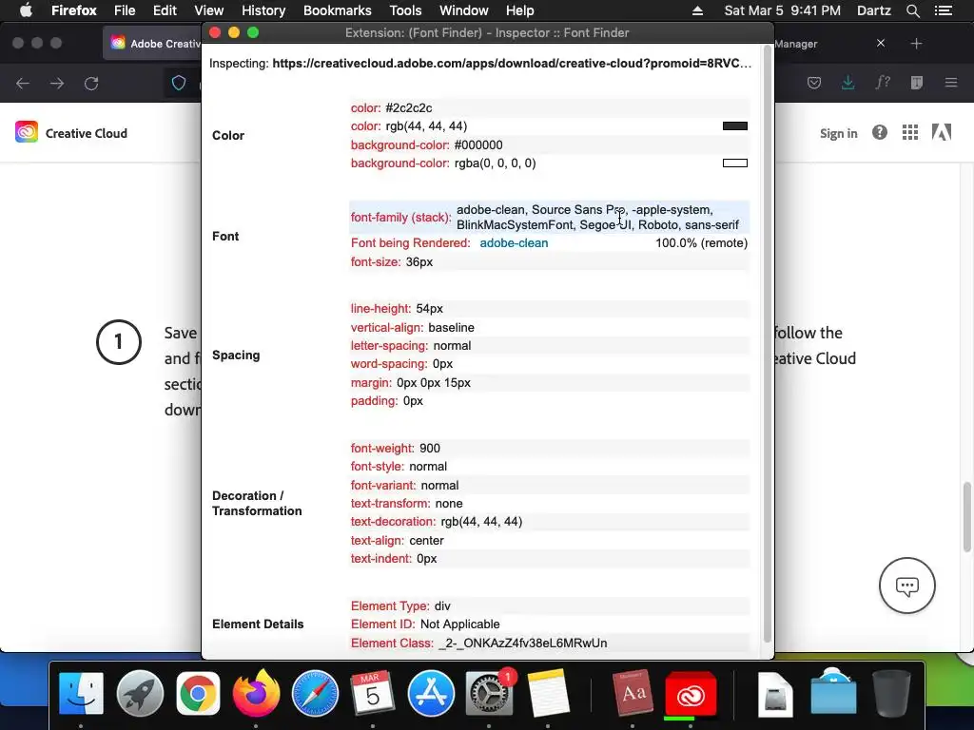Open the Tools menu
This screenshot has height=730, width=974.
[405, 10]
